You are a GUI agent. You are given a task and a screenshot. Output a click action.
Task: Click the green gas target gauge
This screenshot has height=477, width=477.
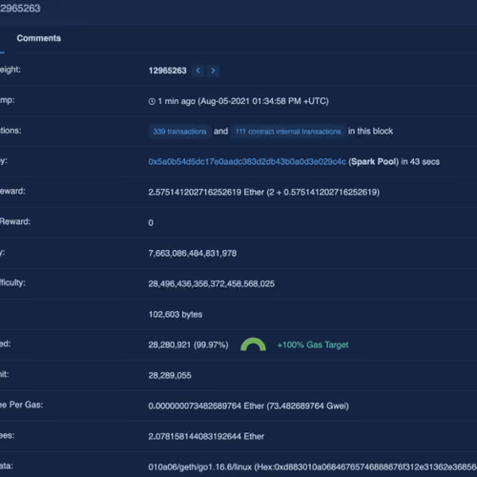[253, 344]
